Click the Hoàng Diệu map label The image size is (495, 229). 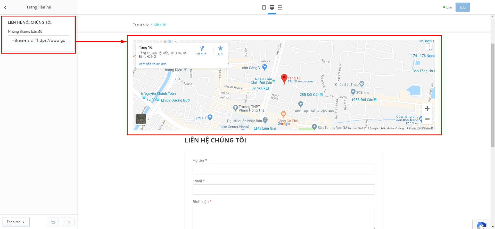click(173, 70)
